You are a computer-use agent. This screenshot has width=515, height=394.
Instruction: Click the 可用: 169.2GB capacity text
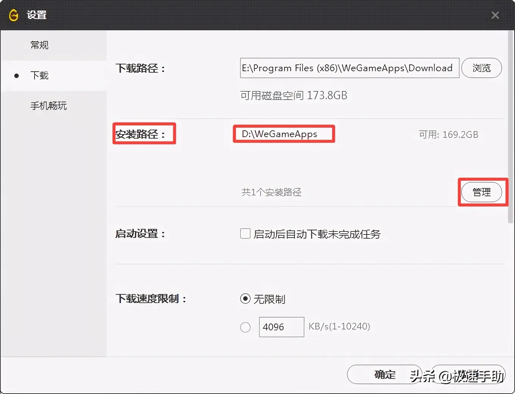pos(448,134)
